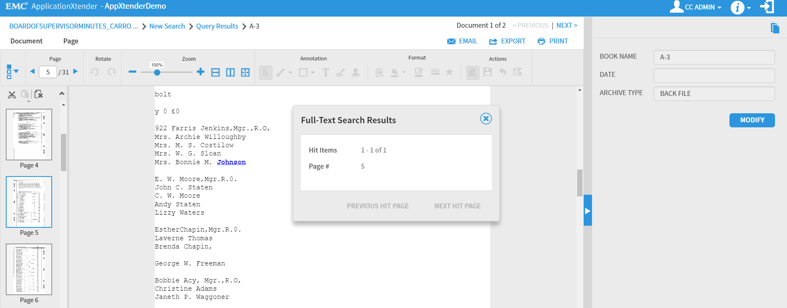Viewport: 787px width, 308px height.
Task: Click the BOOK NAME field
Action: coord(714,57)
